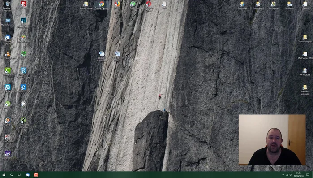This screenshot has height=178, width=313.
Task: Select the Google Chrome desktop shortcut
Action: (102, 5)
